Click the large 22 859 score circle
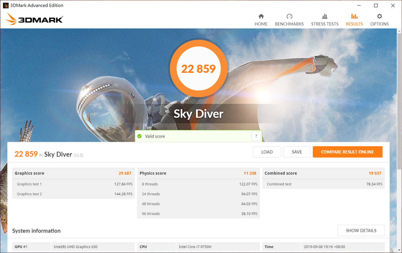The height and width of the screenshot is (253, 402). coord(198,69)
